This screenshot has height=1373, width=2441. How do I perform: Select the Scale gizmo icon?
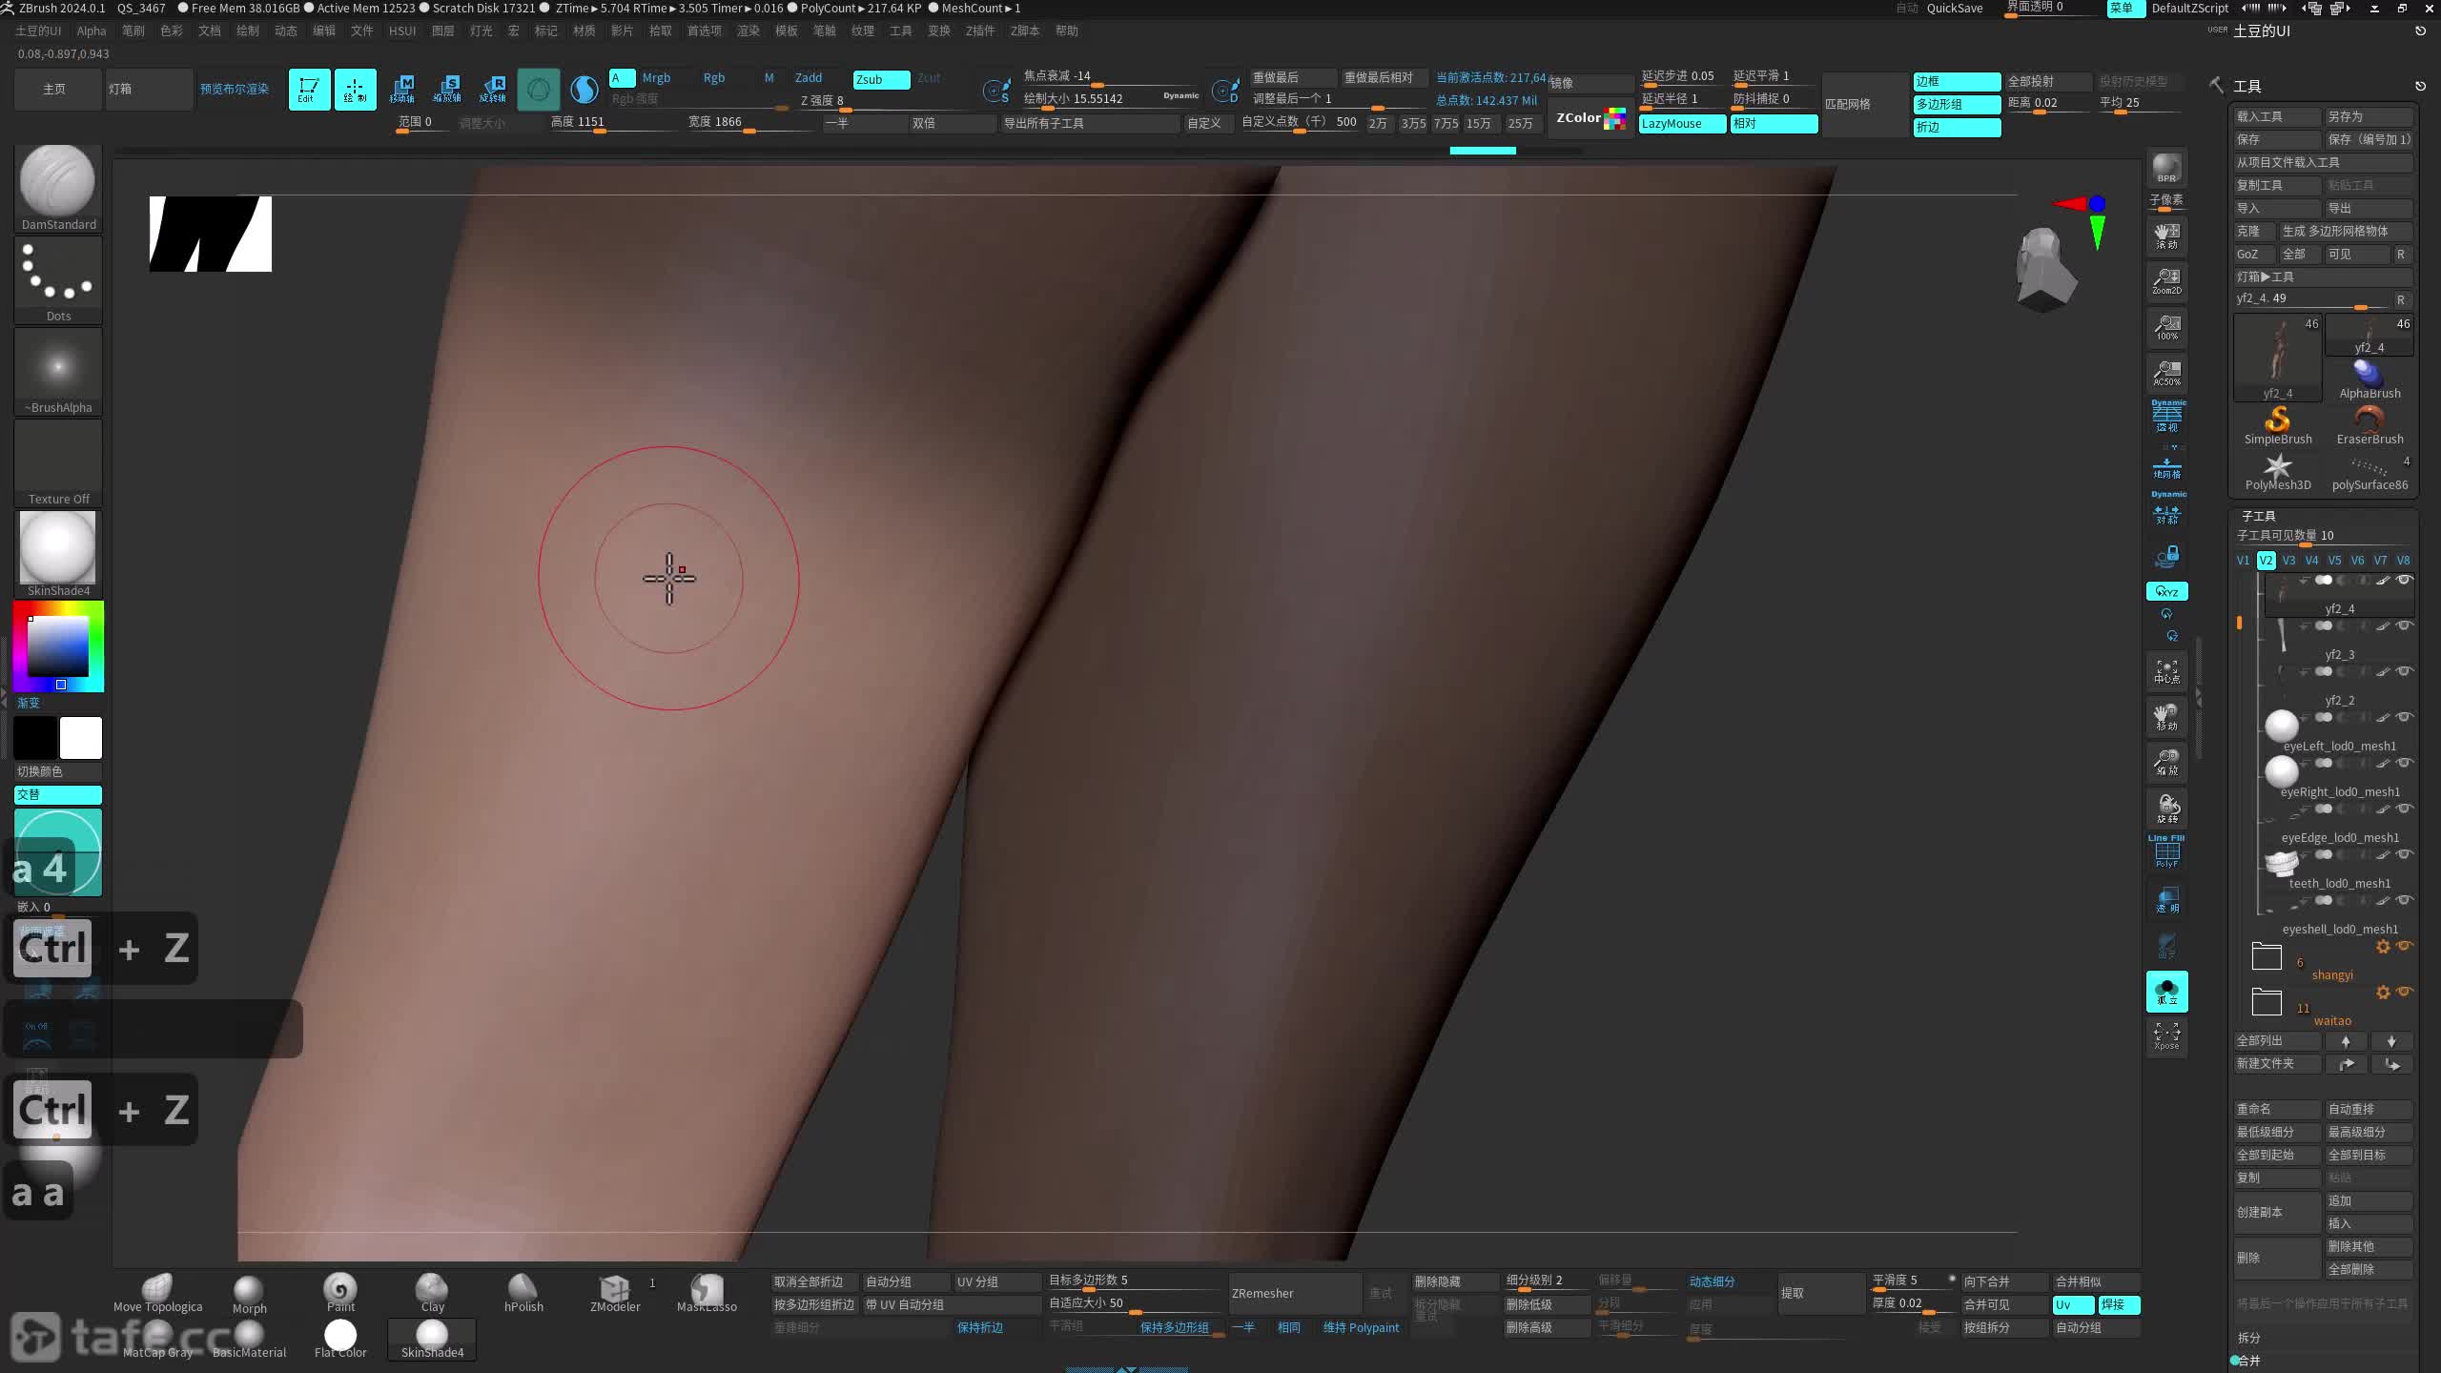point(447,90)
